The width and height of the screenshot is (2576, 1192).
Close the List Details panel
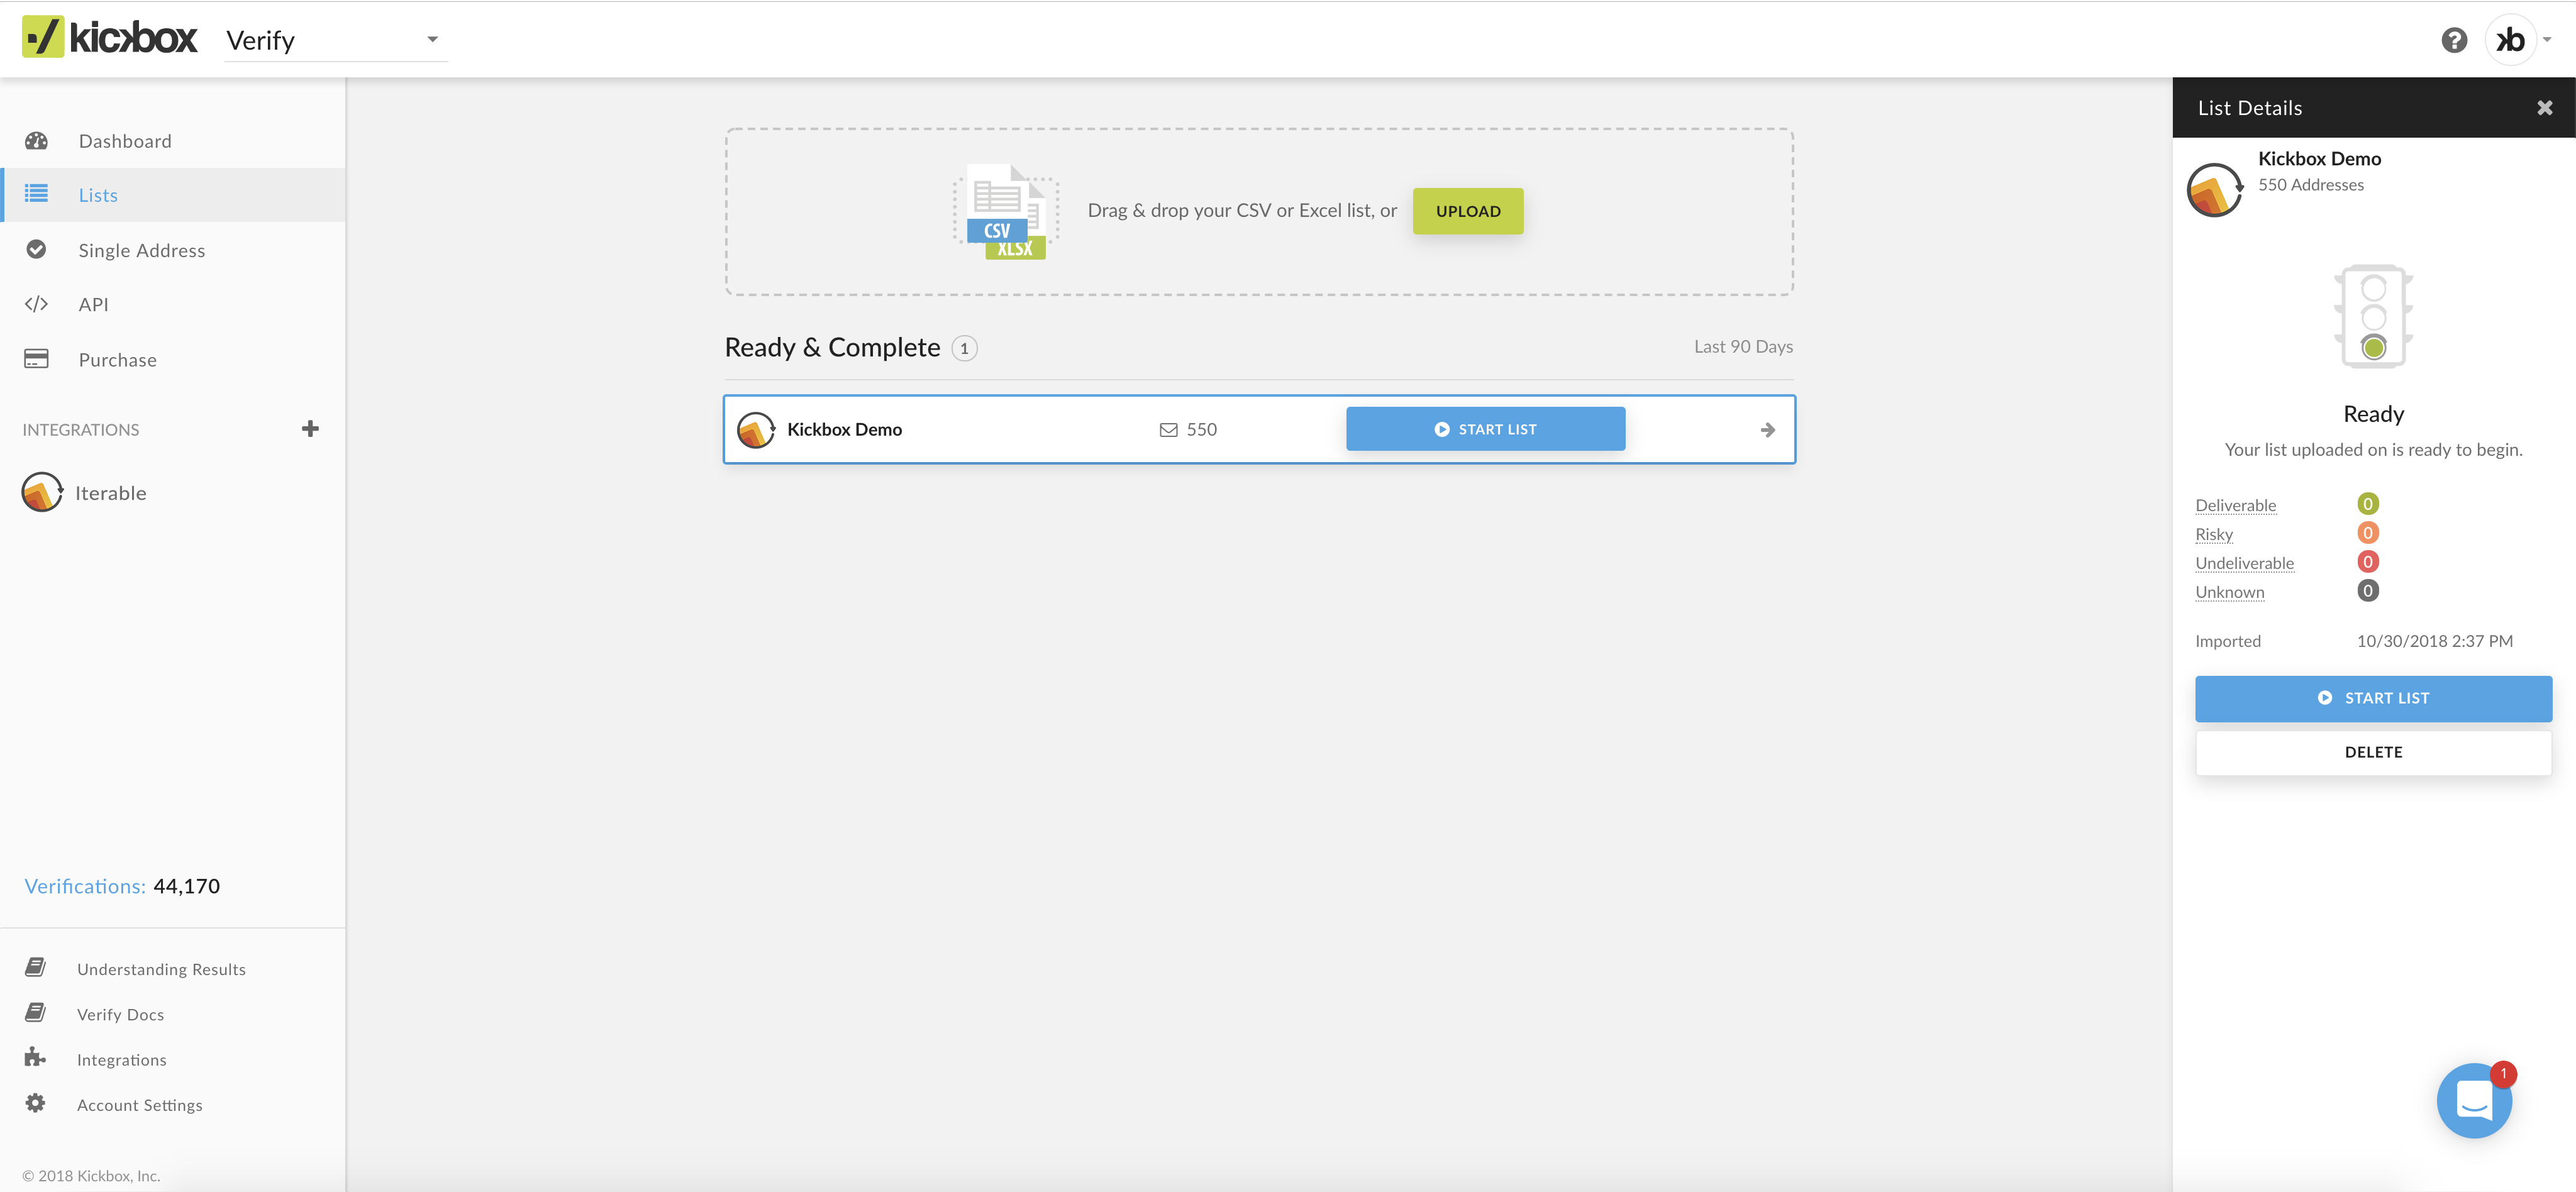coord(2544,107)
